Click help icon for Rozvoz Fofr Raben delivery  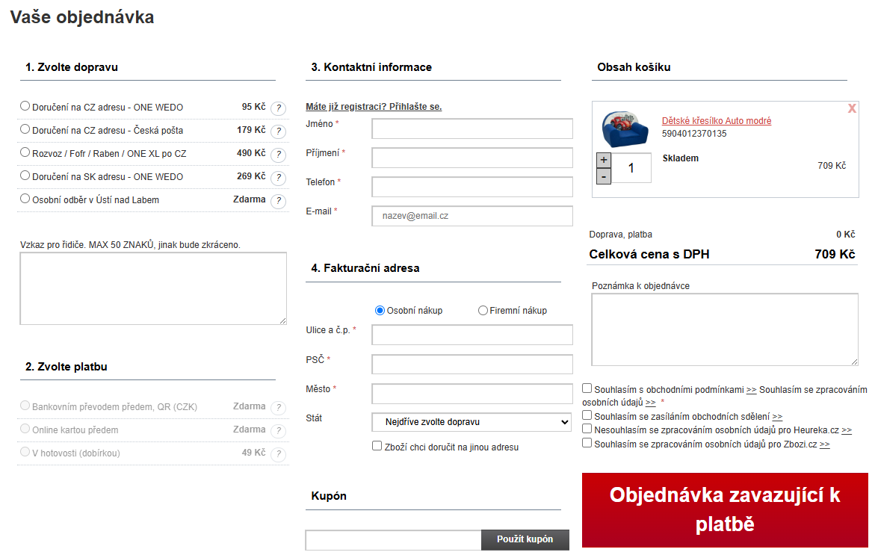tap(278, 155)
